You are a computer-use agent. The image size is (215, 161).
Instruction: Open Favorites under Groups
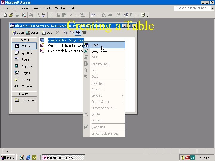pyautogui.click(x=24, y=100)
